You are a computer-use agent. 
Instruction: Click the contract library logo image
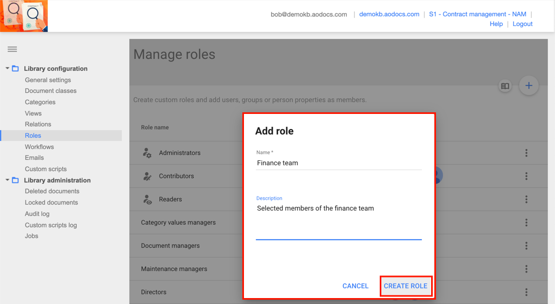pos(24,16)
